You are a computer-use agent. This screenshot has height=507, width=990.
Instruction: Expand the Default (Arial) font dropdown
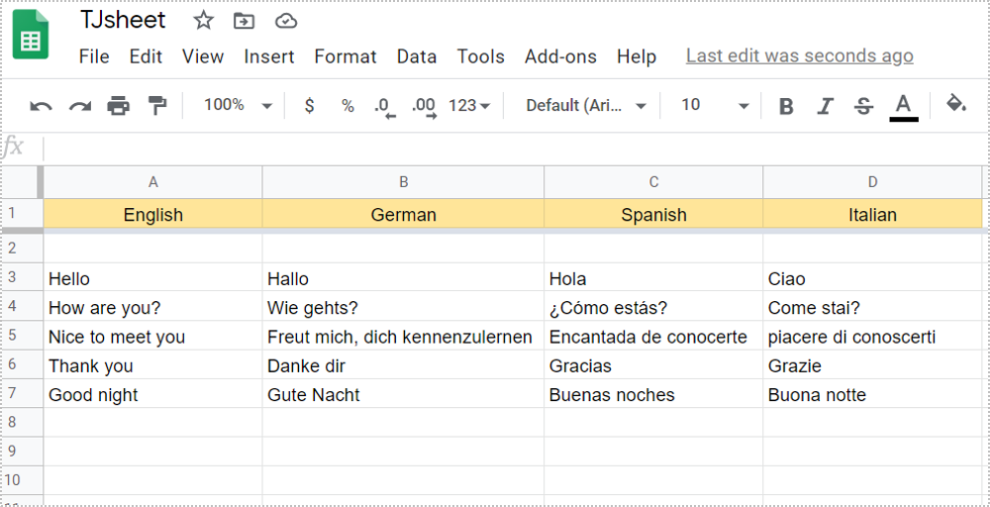[x=586, y=105]
